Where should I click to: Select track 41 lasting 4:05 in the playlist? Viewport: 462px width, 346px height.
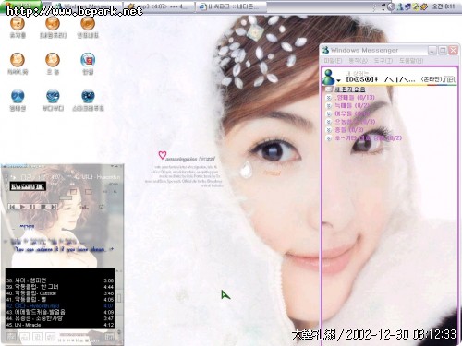(x=60, y=299)
